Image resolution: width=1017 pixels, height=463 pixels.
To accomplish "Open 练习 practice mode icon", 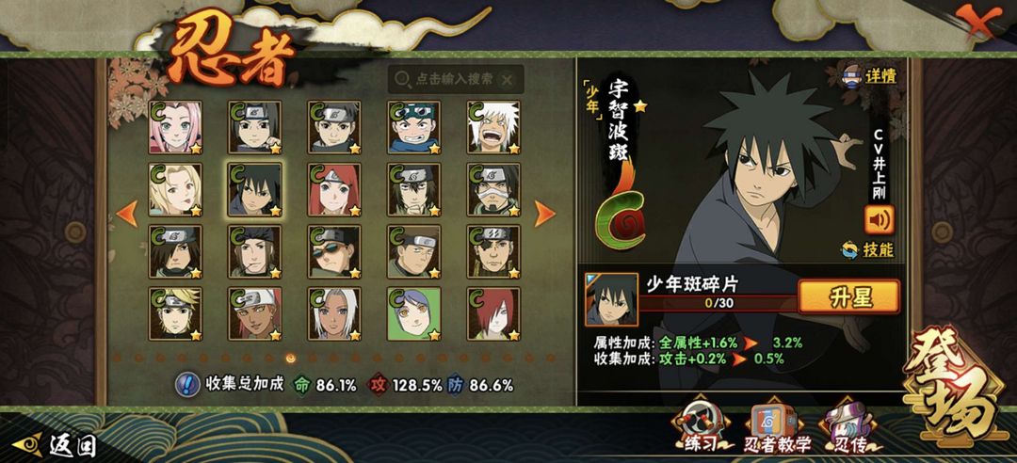I will [701, 426].
